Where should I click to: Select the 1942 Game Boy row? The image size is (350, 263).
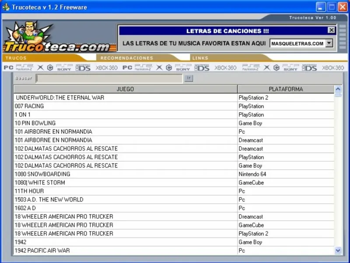click(174, 242)
